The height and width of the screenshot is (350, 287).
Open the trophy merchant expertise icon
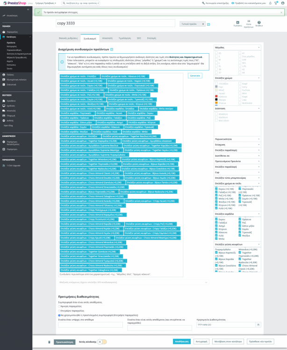point(276,3)
